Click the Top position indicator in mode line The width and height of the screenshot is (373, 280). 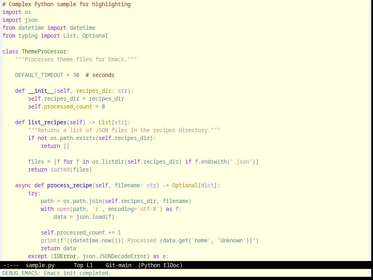(x=78, y=265)
